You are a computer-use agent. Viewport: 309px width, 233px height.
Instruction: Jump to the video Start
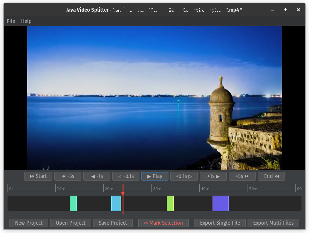38,176
